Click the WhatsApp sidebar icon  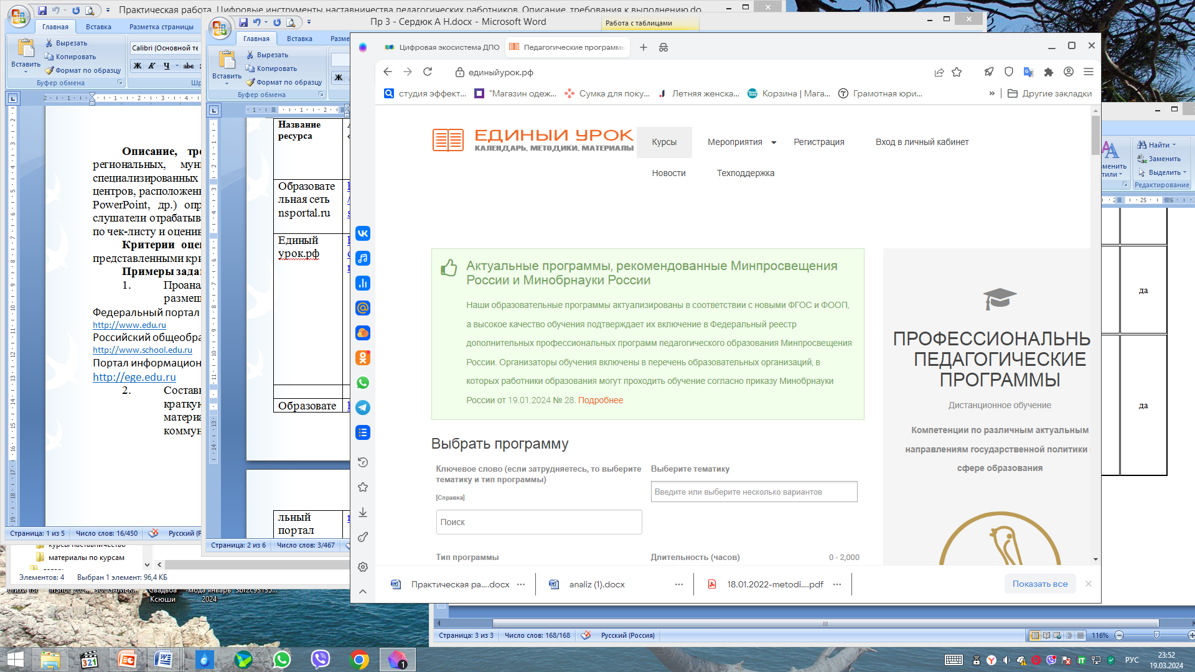coord(363,383)
